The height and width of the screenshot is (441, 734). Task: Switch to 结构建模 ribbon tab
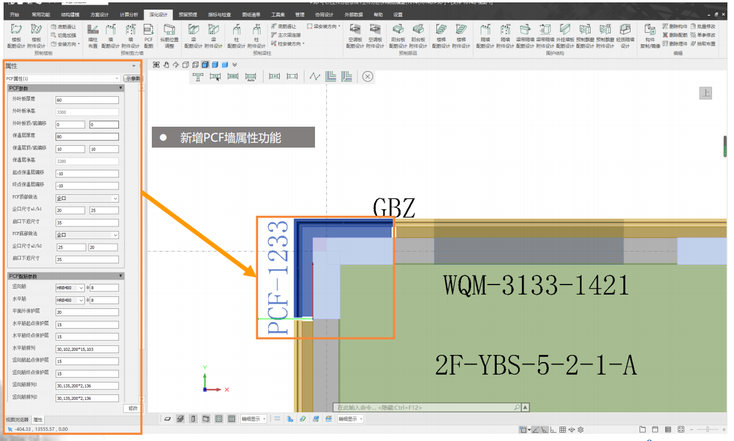70,14
